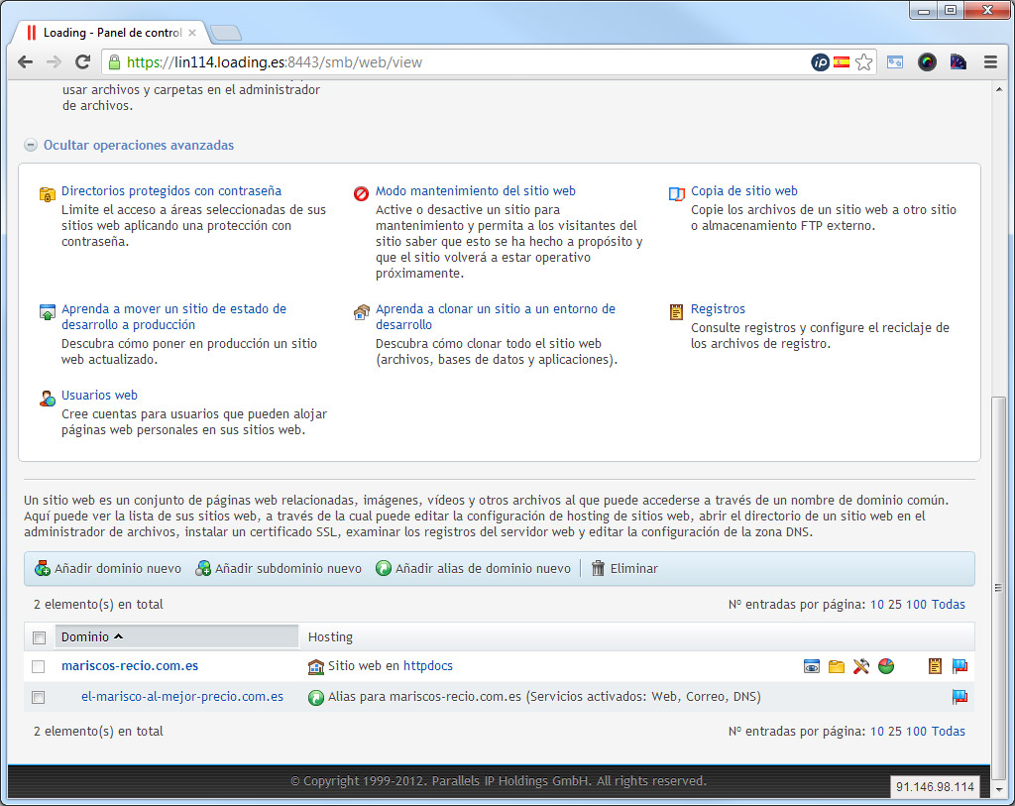Screen dimensions: 1015x806
Task: Open the Chrome hamburger menu
Action: coord(990,62)
